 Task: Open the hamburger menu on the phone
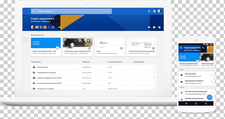181,48
